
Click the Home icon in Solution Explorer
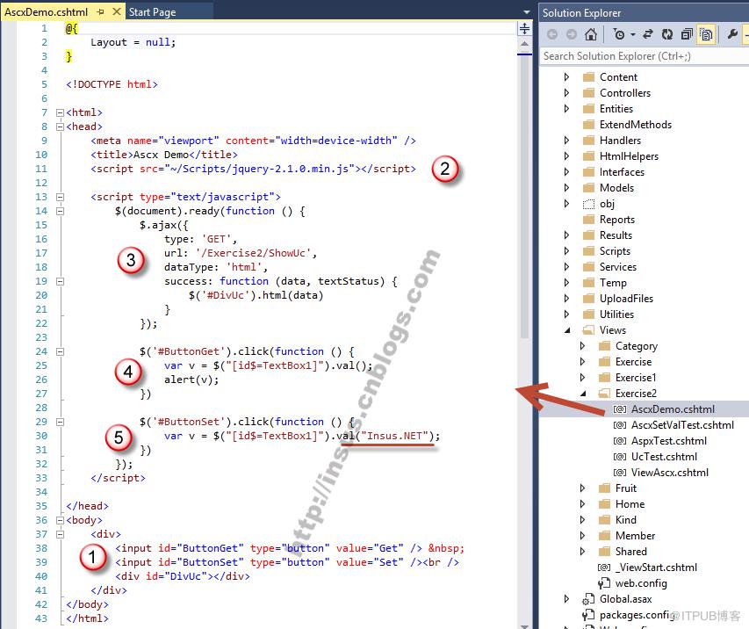coord(591,34)
